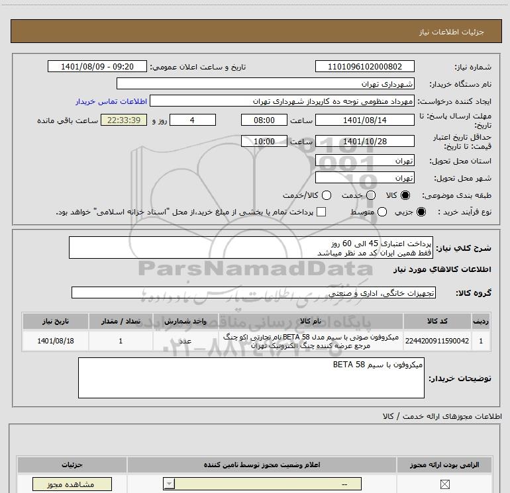The image size is (510, 493).
Task: Click the نام کالا column header
Action: [x=311, y=322]
